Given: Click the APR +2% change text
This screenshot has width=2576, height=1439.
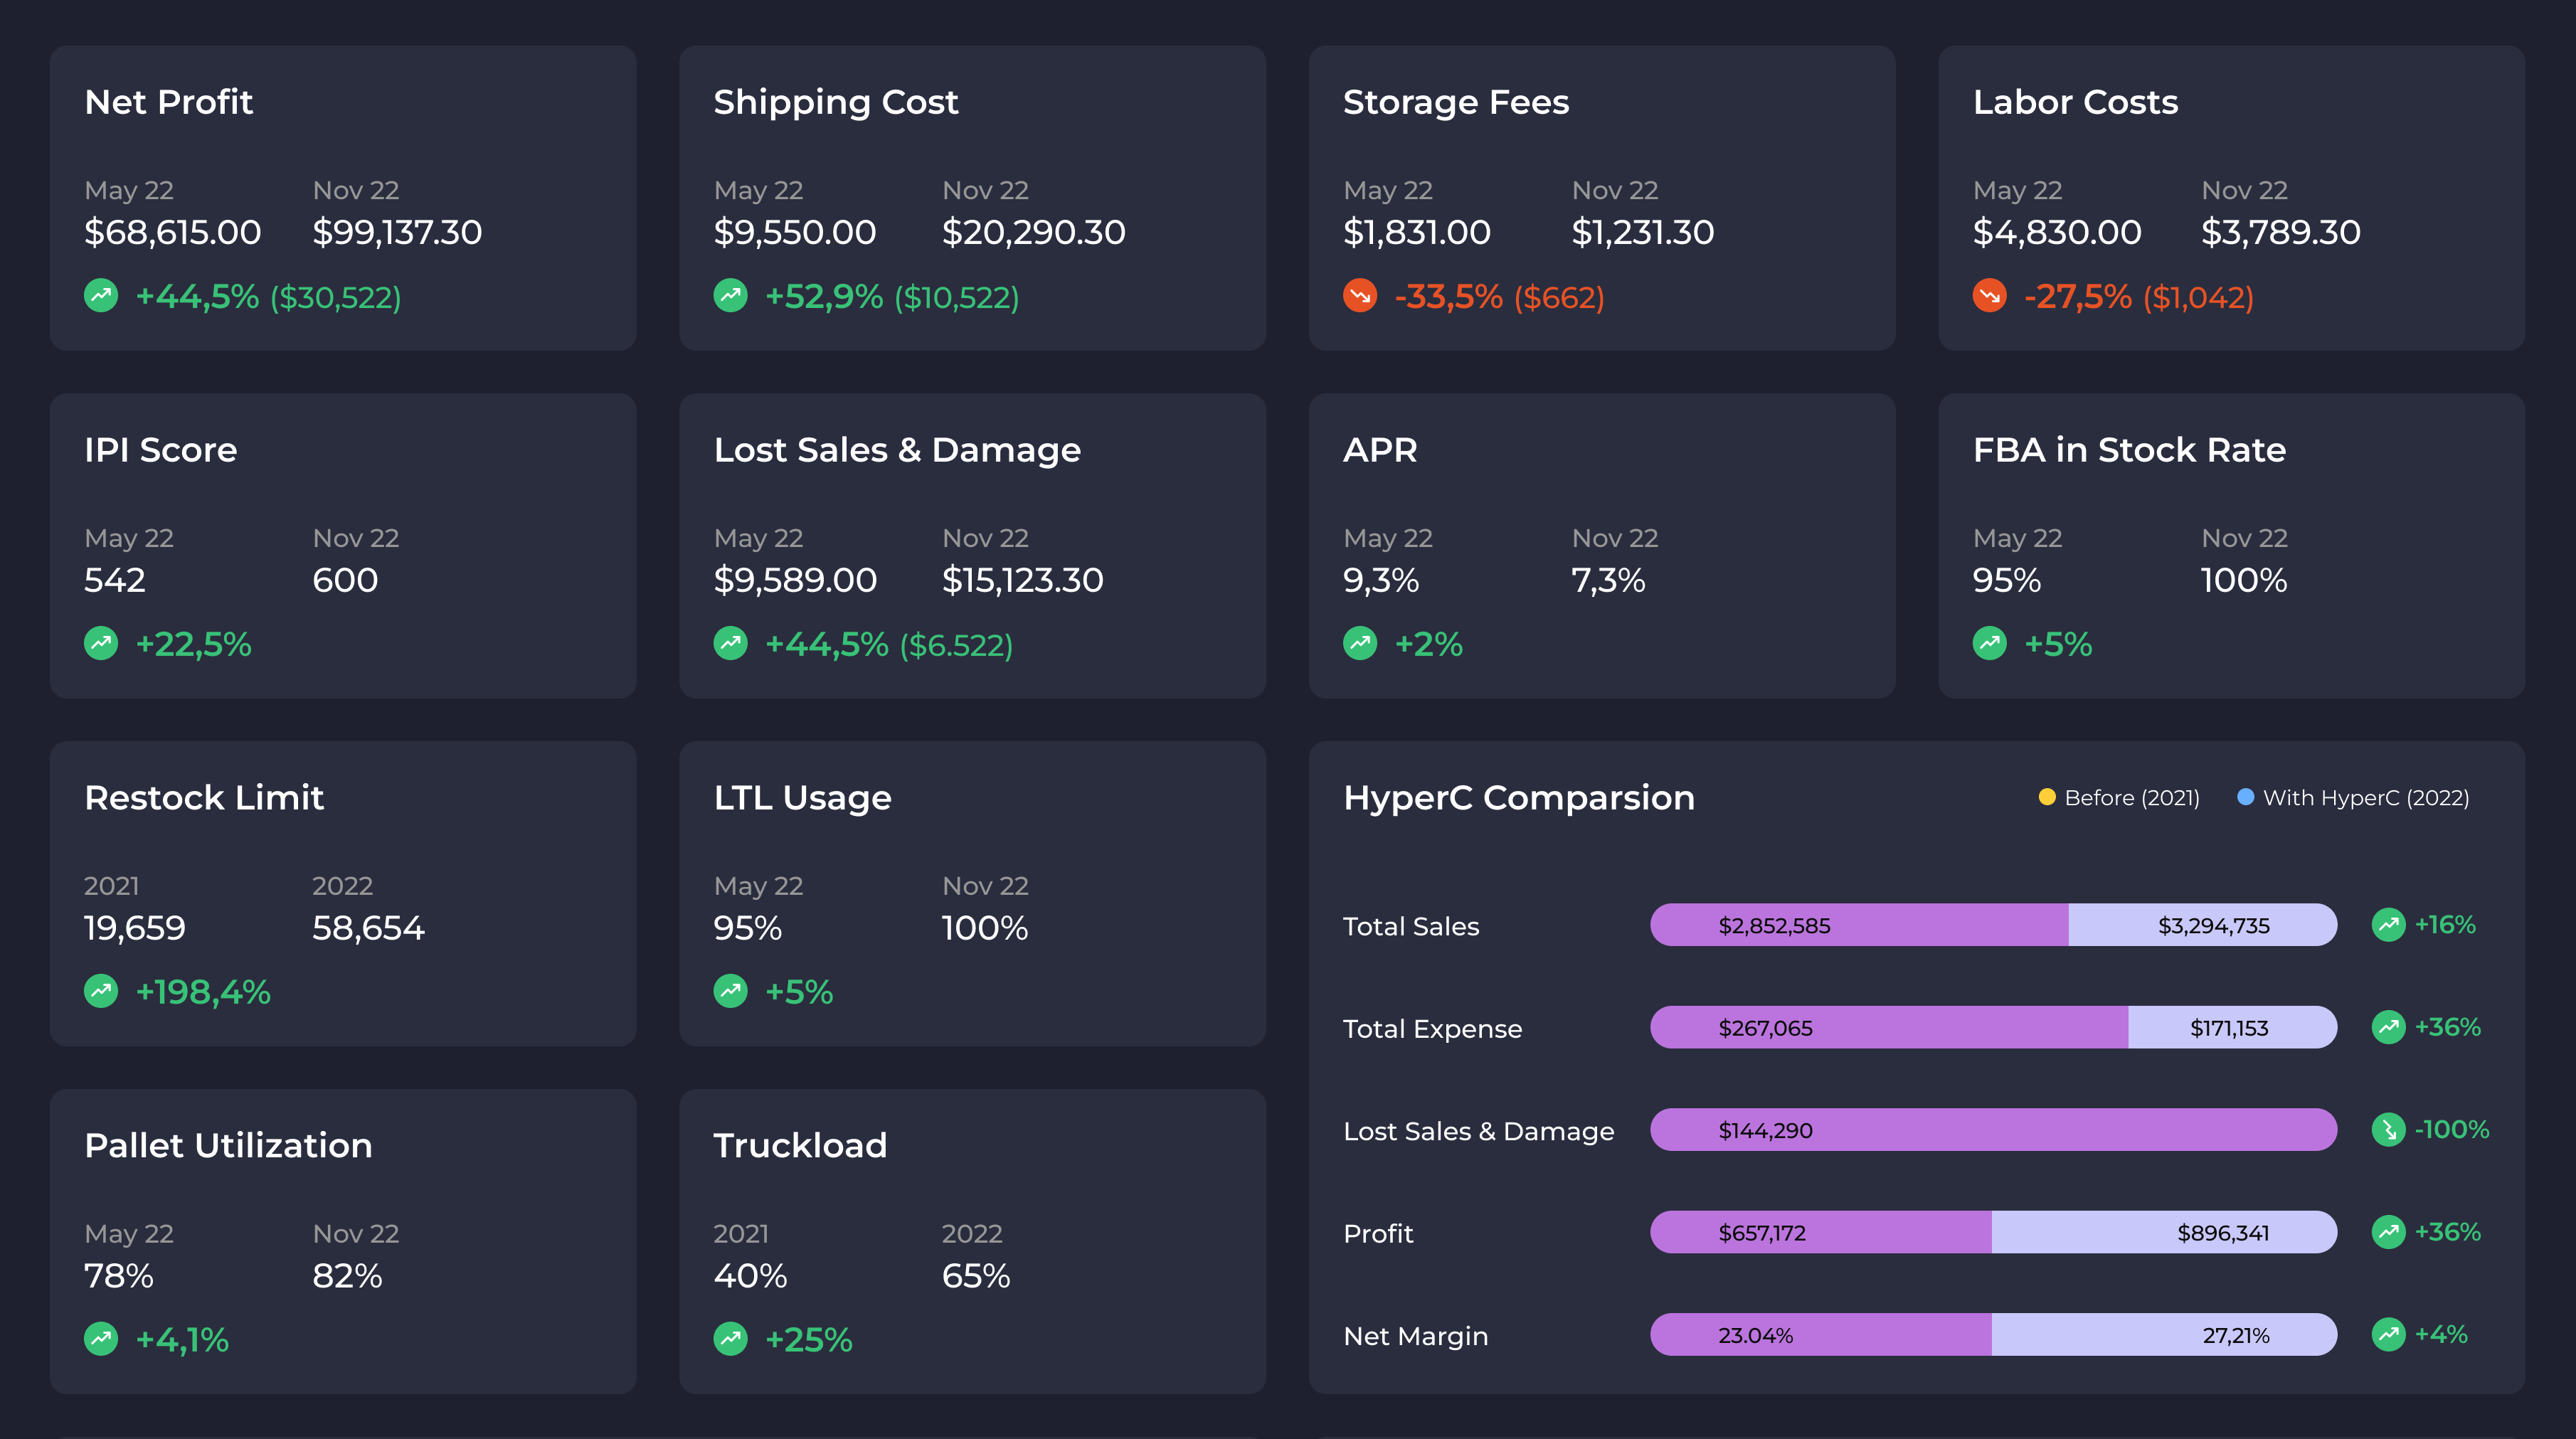Looking at the screenshot, I should coord(1428,644).
